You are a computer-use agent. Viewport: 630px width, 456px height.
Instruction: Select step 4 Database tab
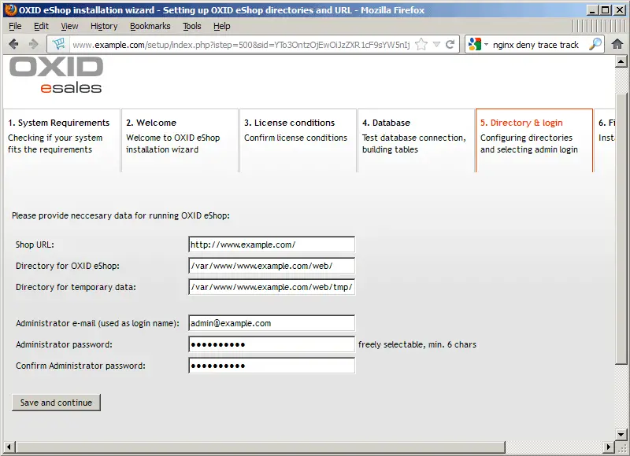416,141
